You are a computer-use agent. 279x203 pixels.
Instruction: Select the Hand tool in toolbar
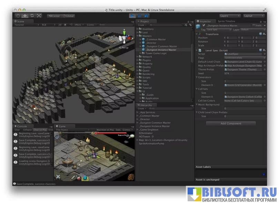(x=18, y=16)
